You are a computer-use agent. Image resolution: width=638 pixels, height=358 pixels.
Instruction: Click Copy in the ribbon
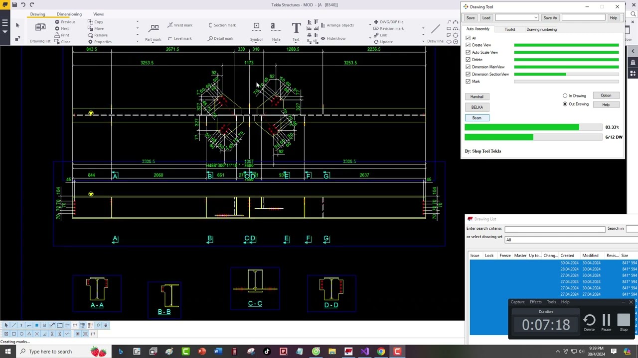pos(96,22)
